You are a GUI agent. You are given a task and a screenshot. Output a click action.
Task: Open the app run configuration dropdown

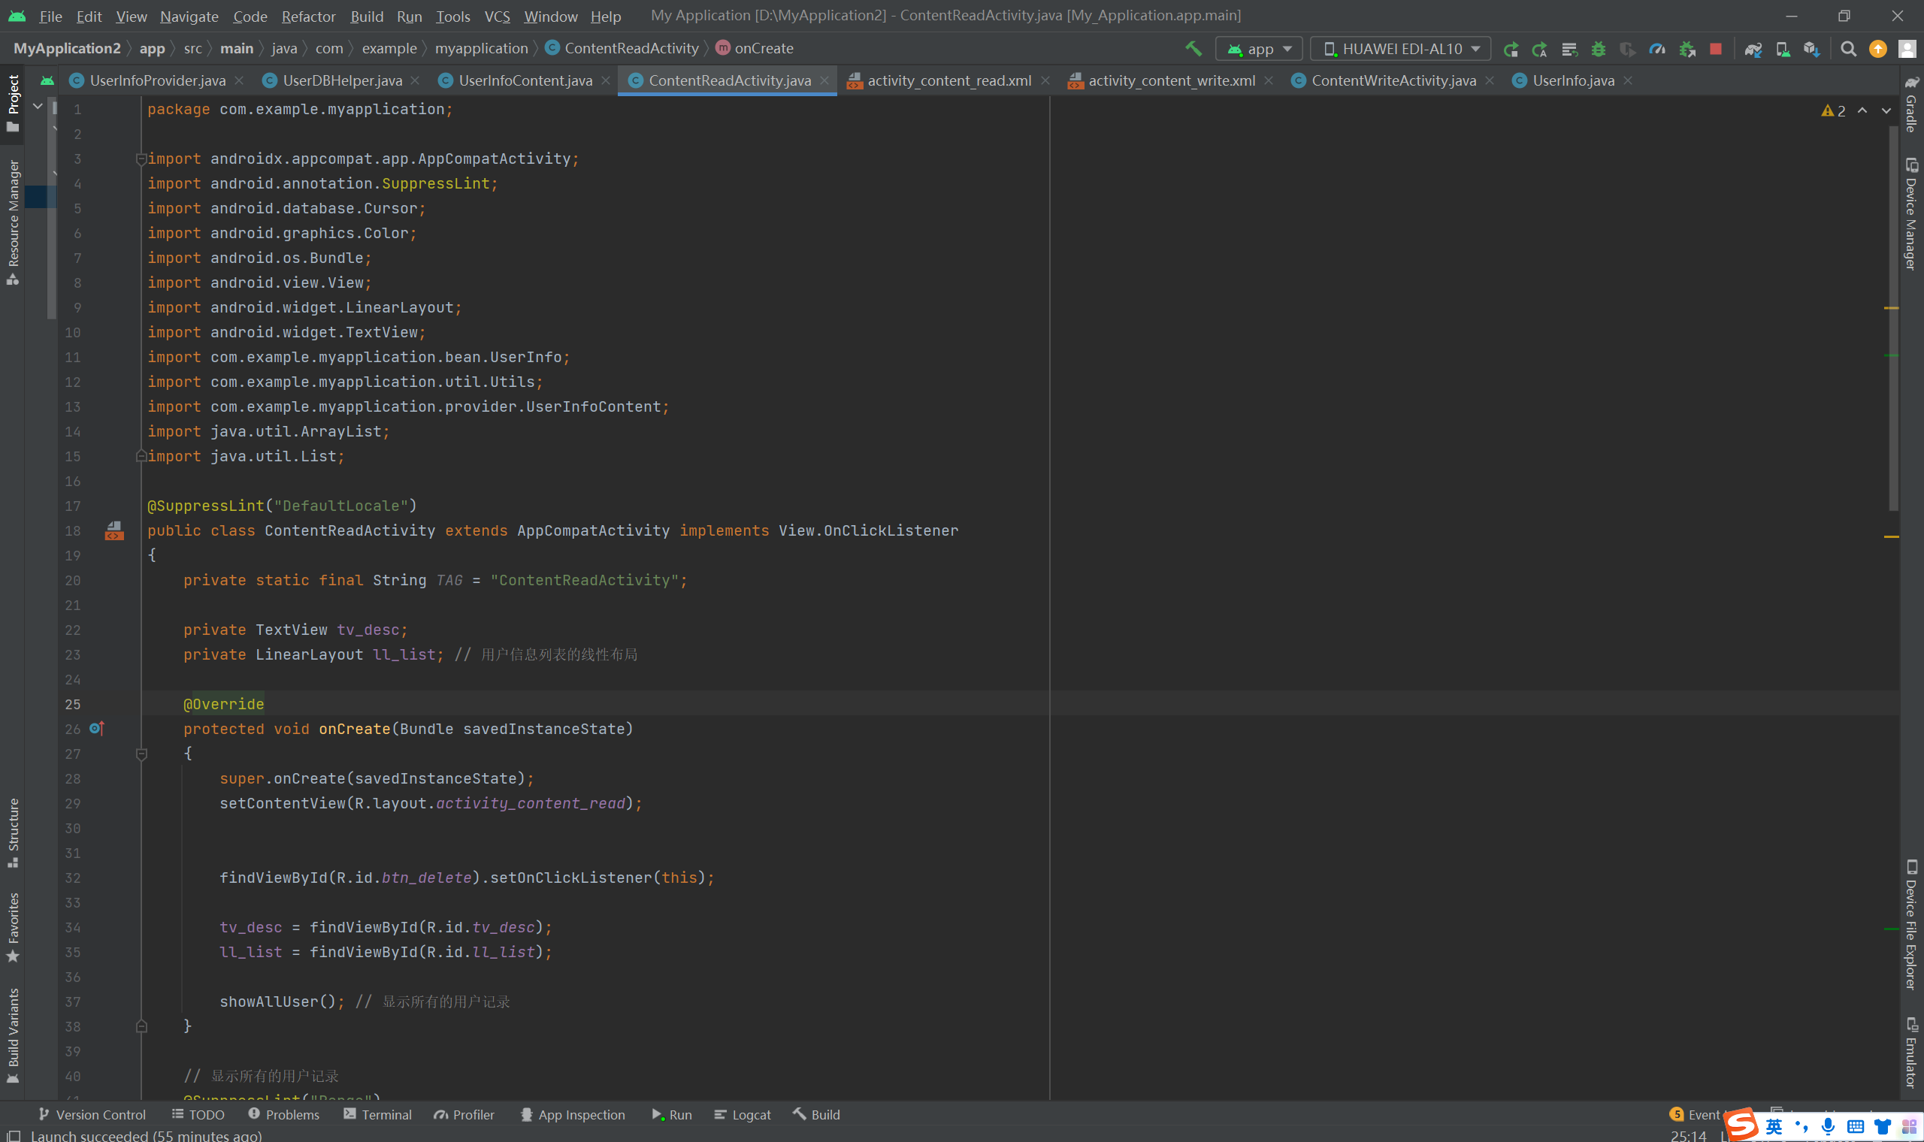click(x=1259, y=50)
